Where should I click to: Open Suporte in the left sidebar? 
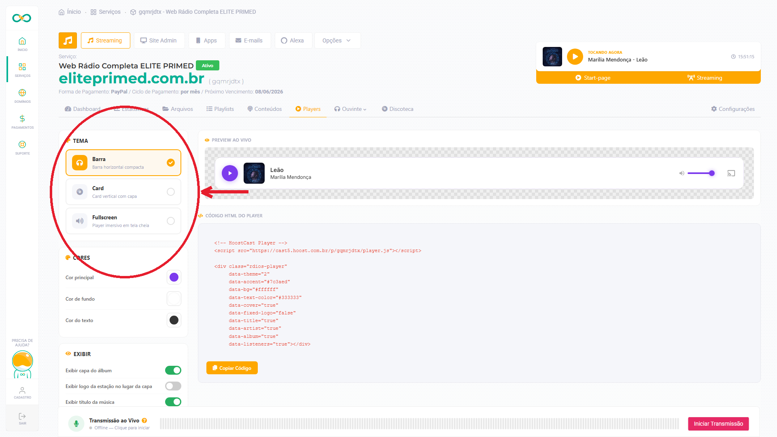click(22, 147)
